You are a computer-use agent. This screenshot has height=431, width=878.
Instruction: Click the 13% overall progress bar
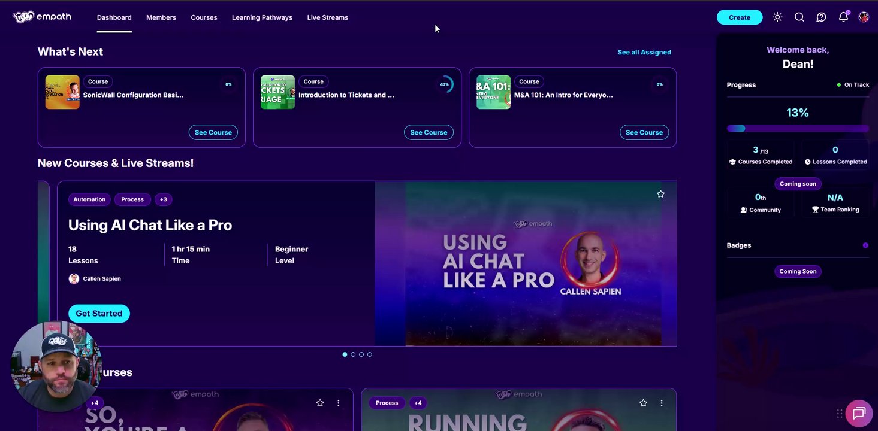pos(798,128)
